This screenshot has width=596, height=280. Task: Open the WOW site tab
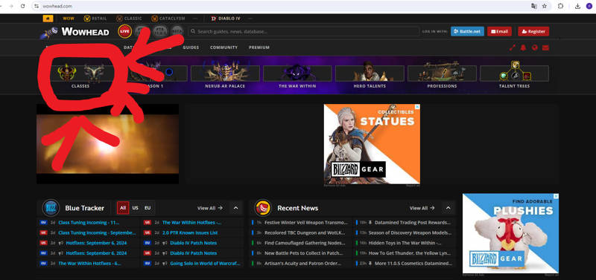69,18
